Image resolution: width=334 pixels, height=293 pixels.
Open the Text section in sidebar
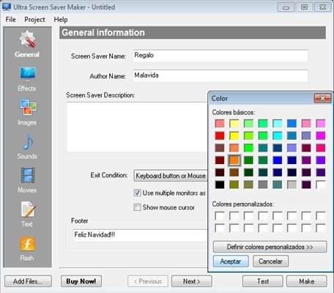pos(27,214)
